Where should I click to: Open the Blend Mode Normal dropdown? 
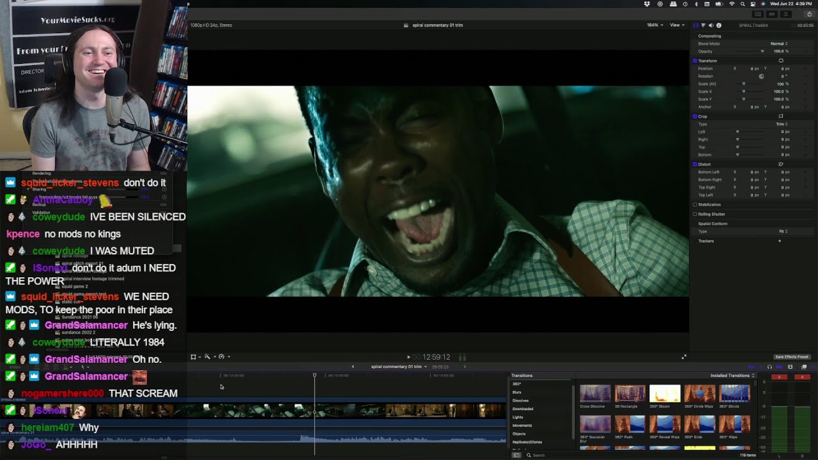click(778, 43)
